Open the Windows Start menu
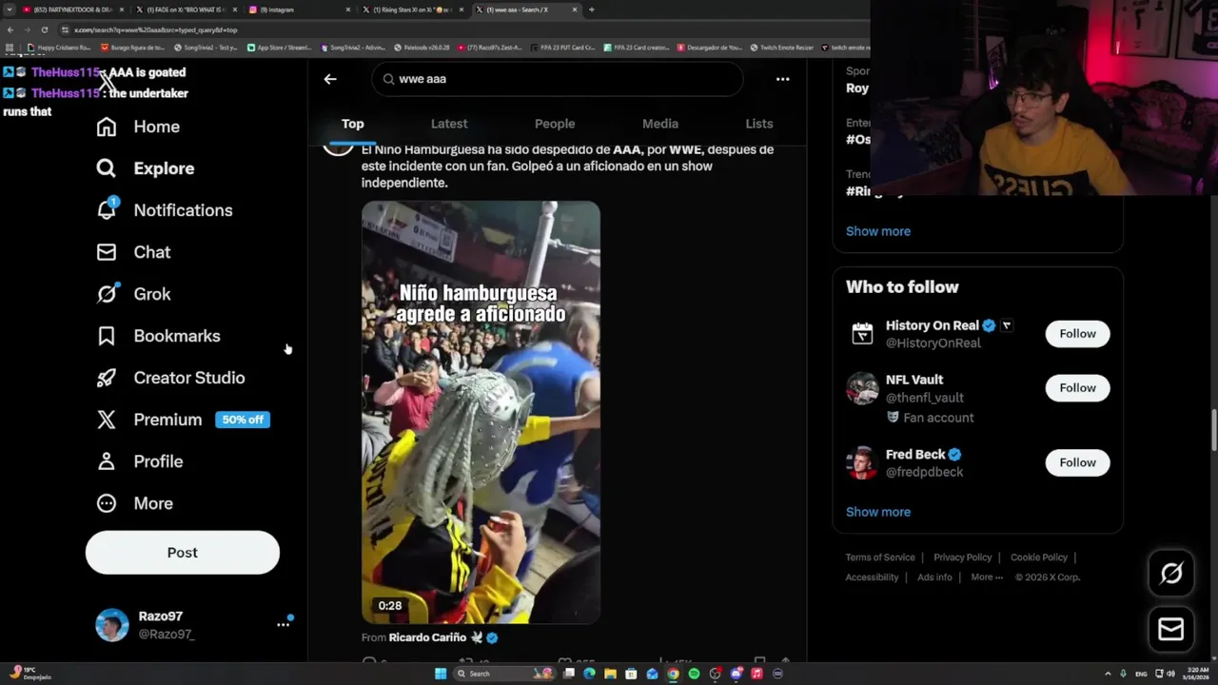Image resolution: width=1218 pixels, height=685 pixels. click(441, 674)
